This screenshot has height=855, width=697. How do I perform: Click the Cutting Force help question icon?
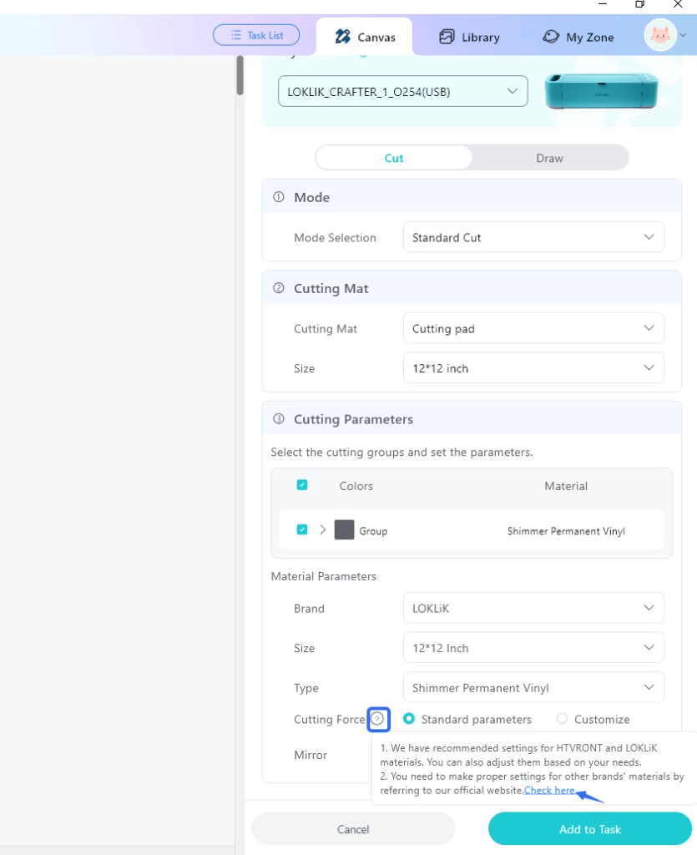coord(377,719)
